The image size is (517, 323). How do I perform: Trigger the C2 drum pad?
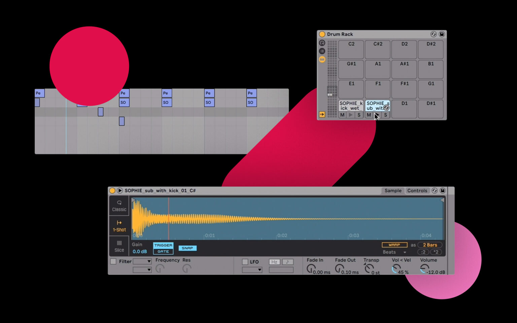pyautogui.click(x=351, y=49)
